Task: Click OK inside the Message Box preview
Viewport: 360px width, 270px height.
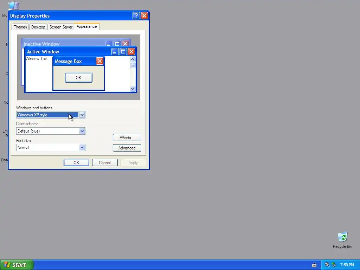Action: pos(78,78)
